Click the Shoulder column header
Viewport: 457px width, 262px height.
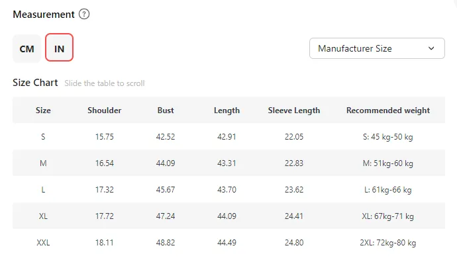point(105,110)
